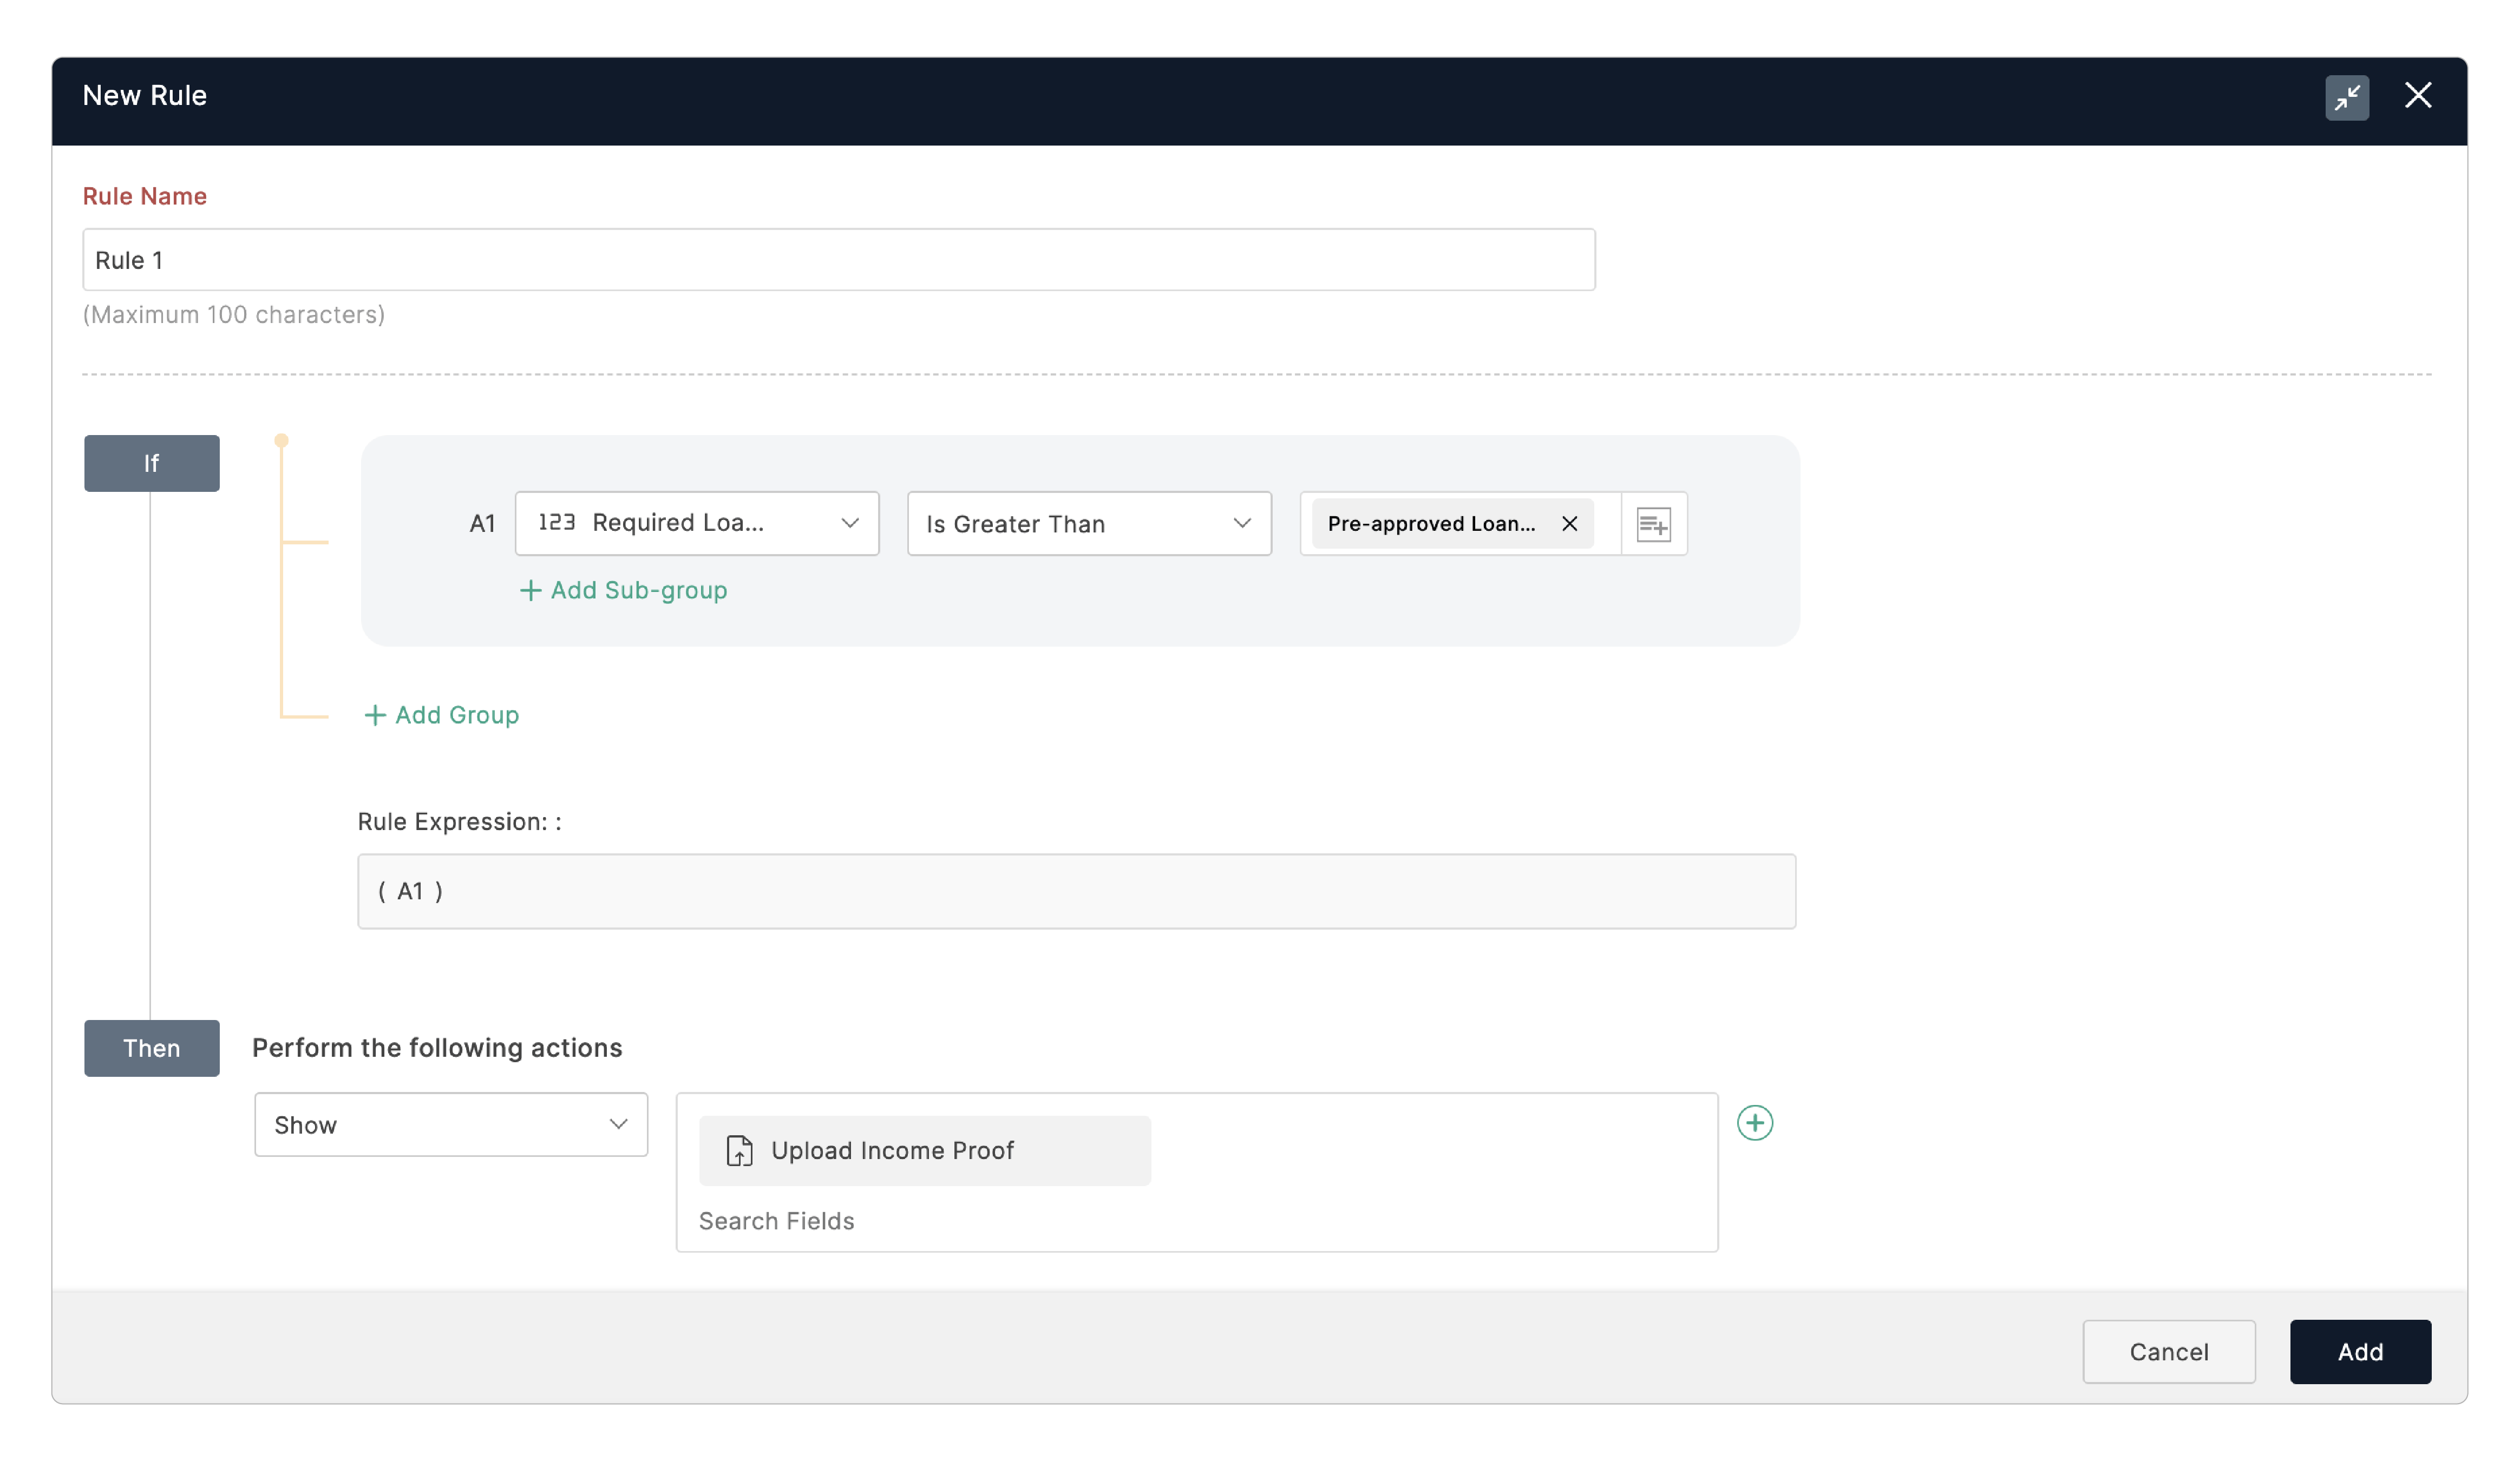Click the Add button to save the rule
Viewport: 2520px width, 1461px height.
(2360, 1351)
